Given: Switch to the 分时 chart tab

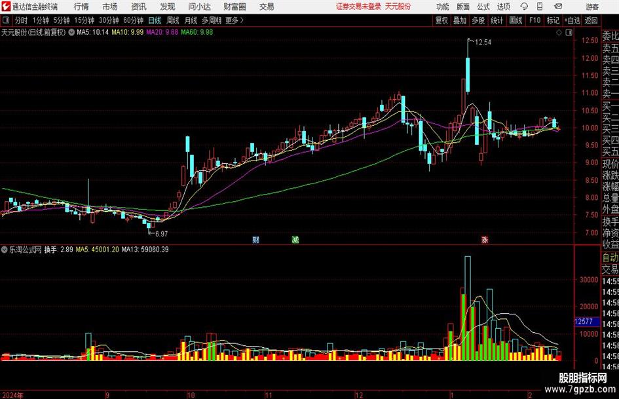Looking at the screenshot, I should tap(22, 20).
